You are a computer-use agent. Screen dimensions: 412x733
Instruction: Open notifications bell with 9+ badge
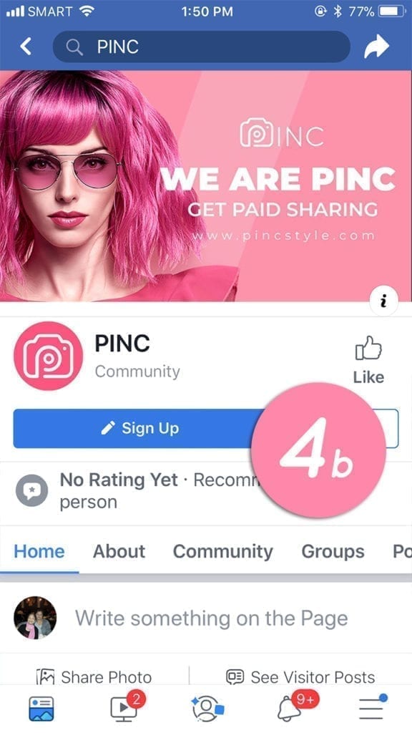(290, 707)
